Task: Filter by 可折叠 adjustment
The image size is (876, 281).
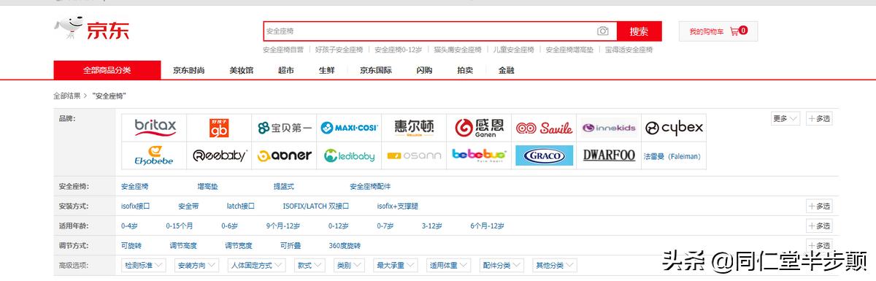Action: (291, 246)
